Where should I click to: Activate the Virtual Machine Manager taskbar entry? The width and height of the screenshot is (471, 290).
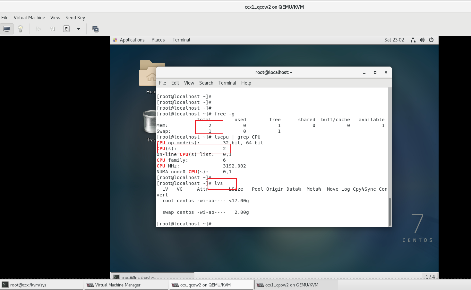pos(125,285)
